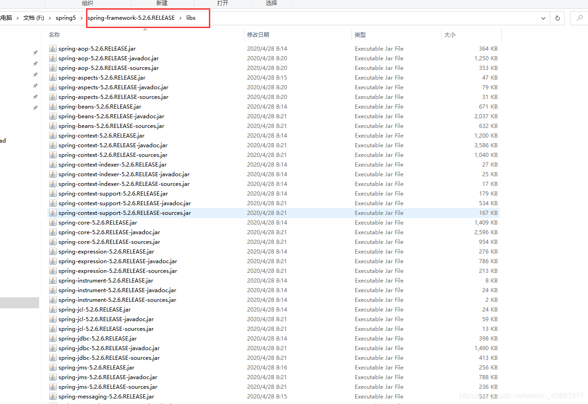The height and width of the screenshot is (404, 588).
Task: Click the jar icon of spring-core-5.2.6.RELEASE.jar
Action: 52,222
